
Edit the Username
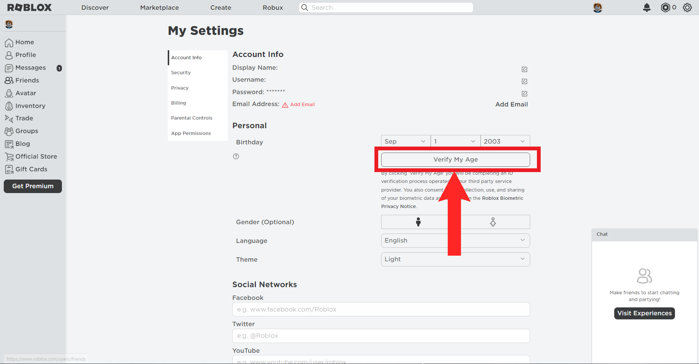coord(525,81)
